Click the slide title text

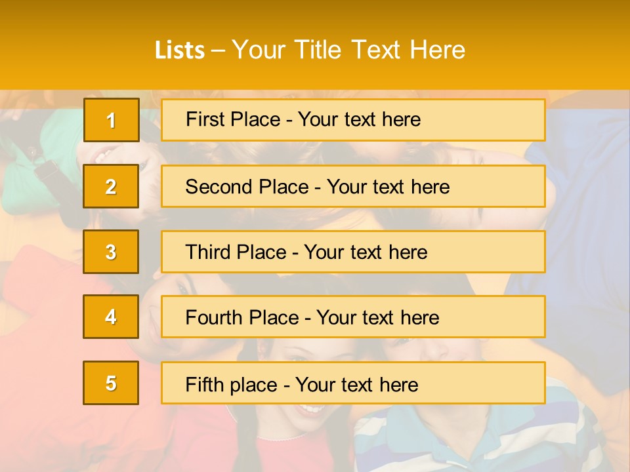tap(310, 50)
